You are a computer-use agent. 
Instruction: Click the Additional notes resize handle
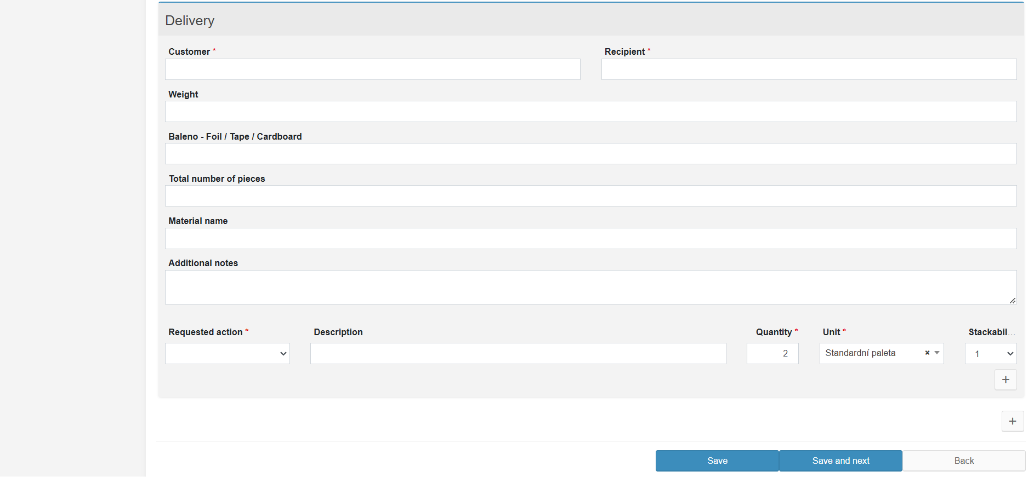coord(1012,300)
